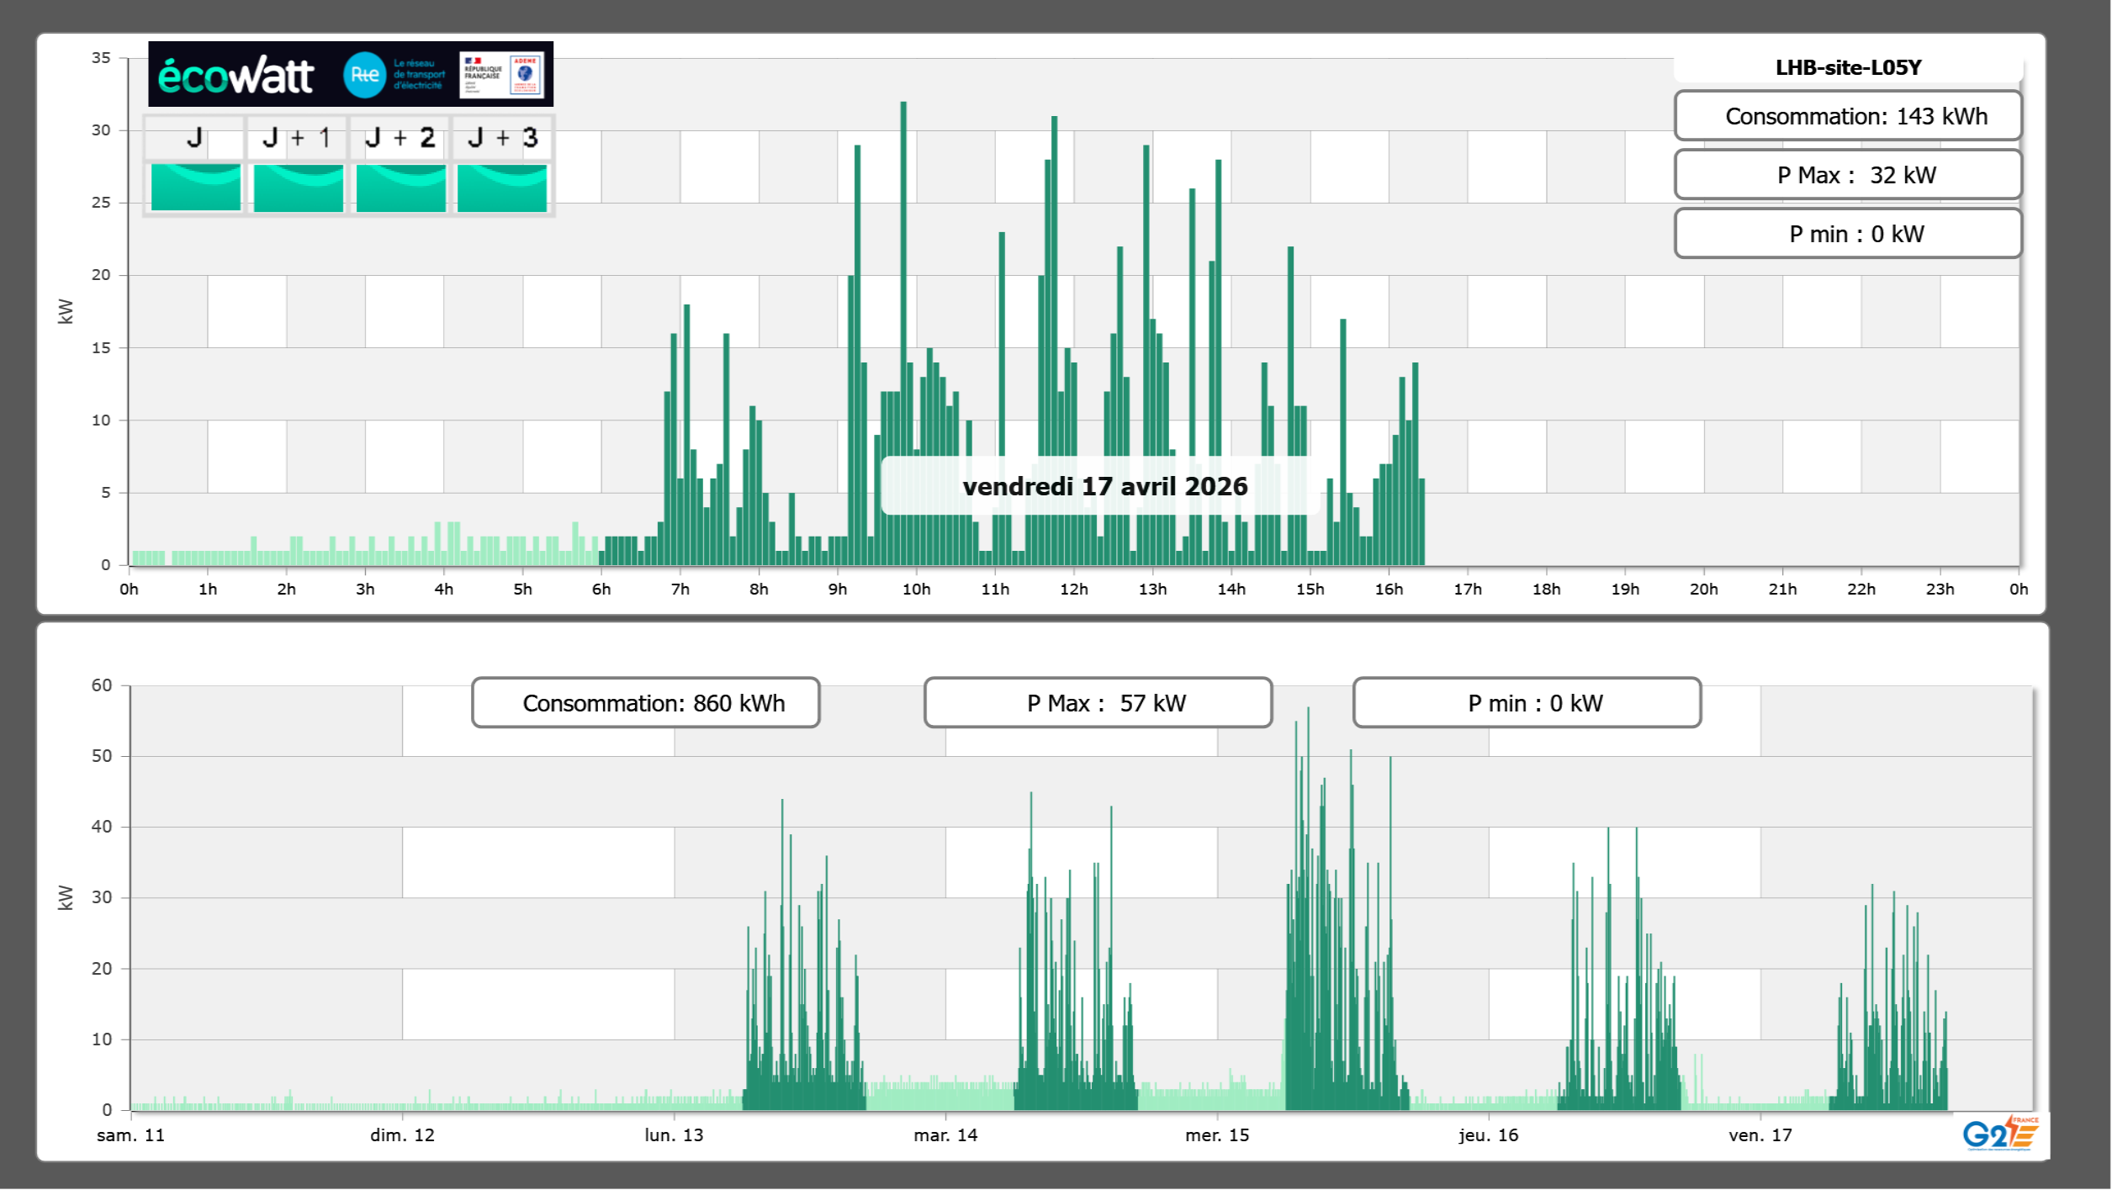Click the daily P min : 0 kW box
This screenshot has height=1190, width=2112.
tap(1848, 234)
